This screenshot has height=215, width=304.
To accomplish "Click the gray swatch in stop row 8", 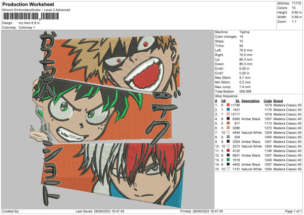I will tap(228, 137).
